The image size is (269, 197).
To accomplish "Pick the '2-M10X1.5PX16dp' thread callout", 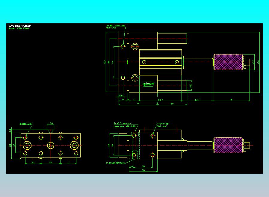I will click(x=115, y=163).
